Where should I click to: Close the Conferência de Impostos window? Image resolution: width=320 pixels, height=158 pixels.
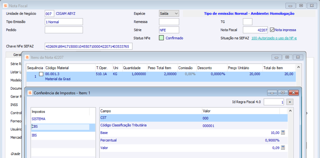coord(294,93)
